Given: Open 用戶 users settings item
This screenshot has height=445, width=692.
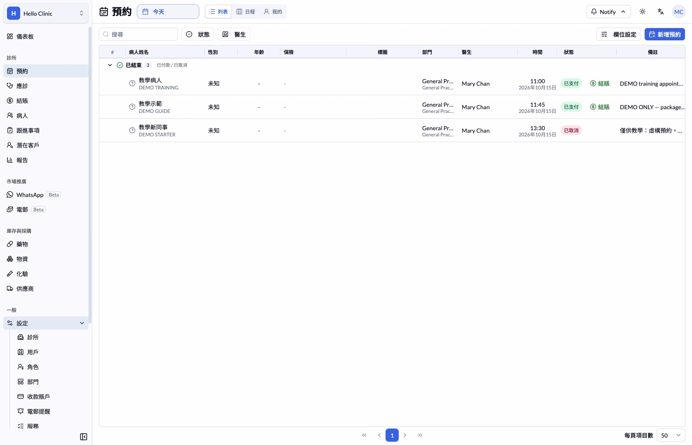Looking at the screenshot, I should point(51,352).
